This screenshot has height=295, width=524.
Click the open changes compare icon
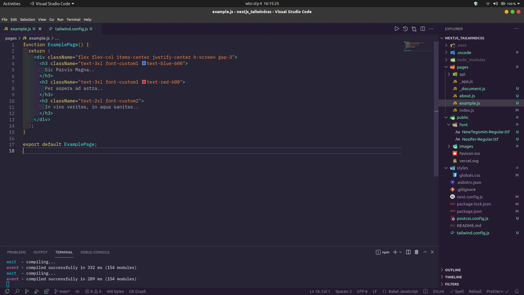click(414, 29)
